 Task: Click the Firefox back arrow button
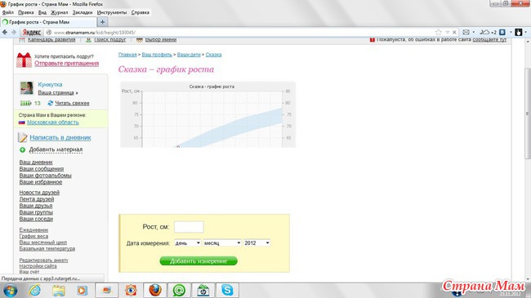click(5, 32)
